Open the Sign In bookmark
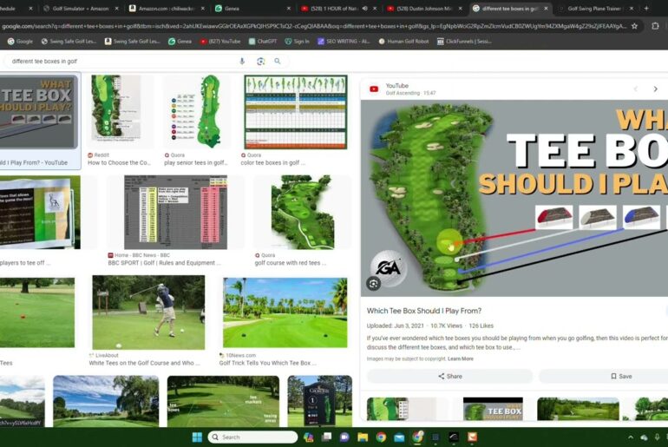 297,42
